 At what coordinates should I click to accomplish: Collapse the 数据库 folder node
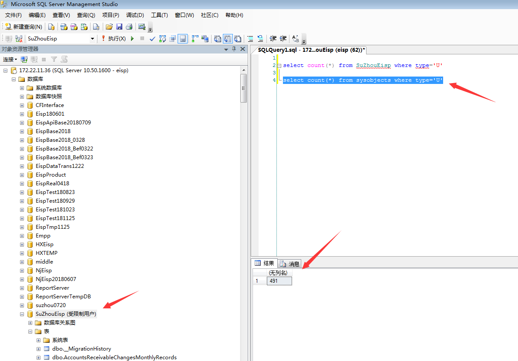(13, 79)
